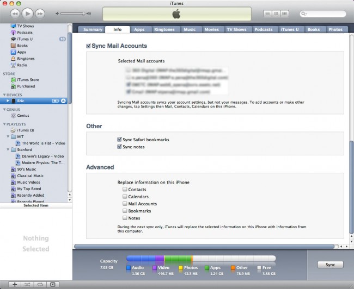Viewport: 354px width, 289px height.
Task: Open the Podcasts tab
Action: (x=264, y=29)
